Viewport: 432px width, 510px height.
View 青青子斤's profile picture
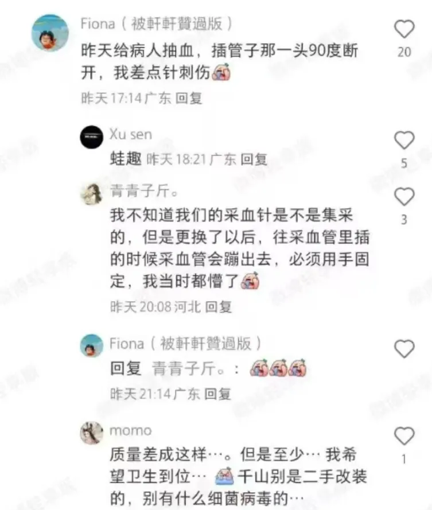(91, 194)
